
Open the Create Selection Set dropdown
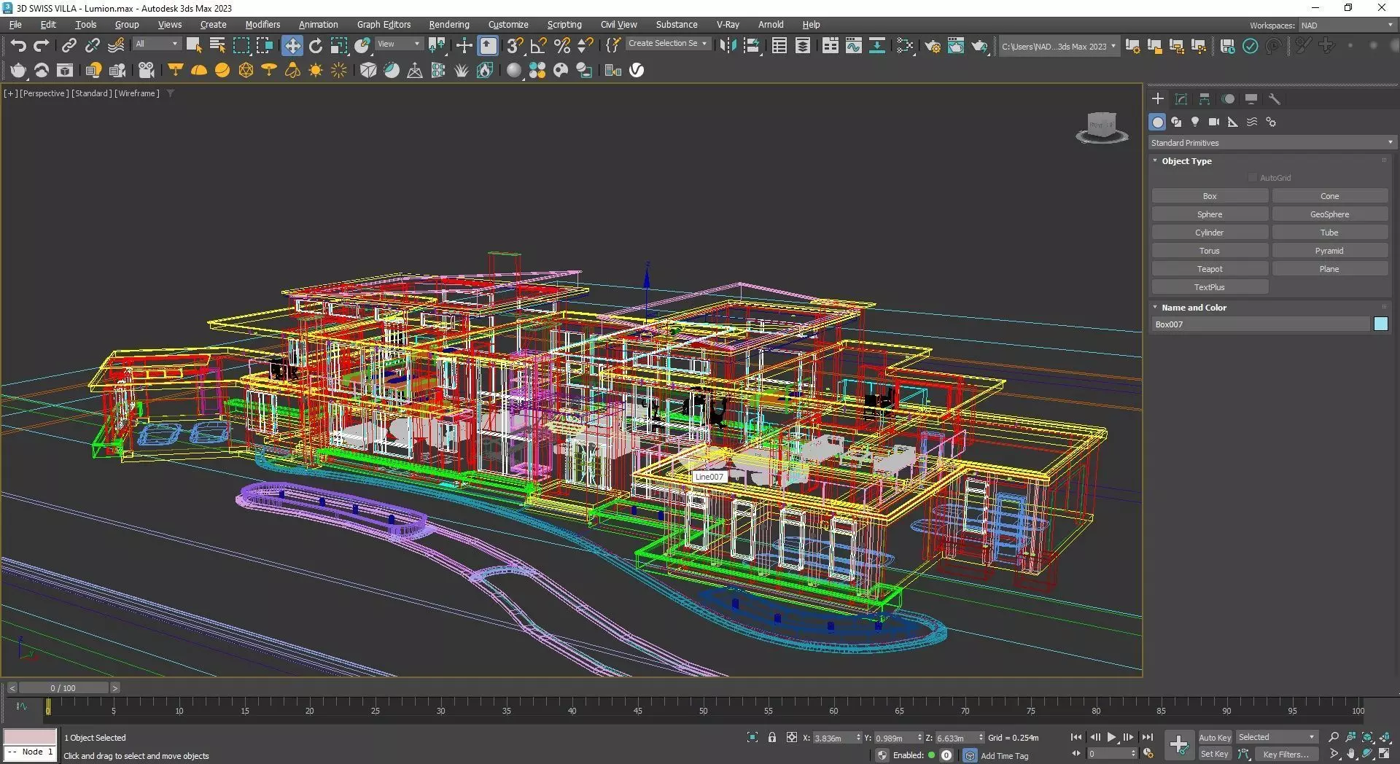click(667, 44)
